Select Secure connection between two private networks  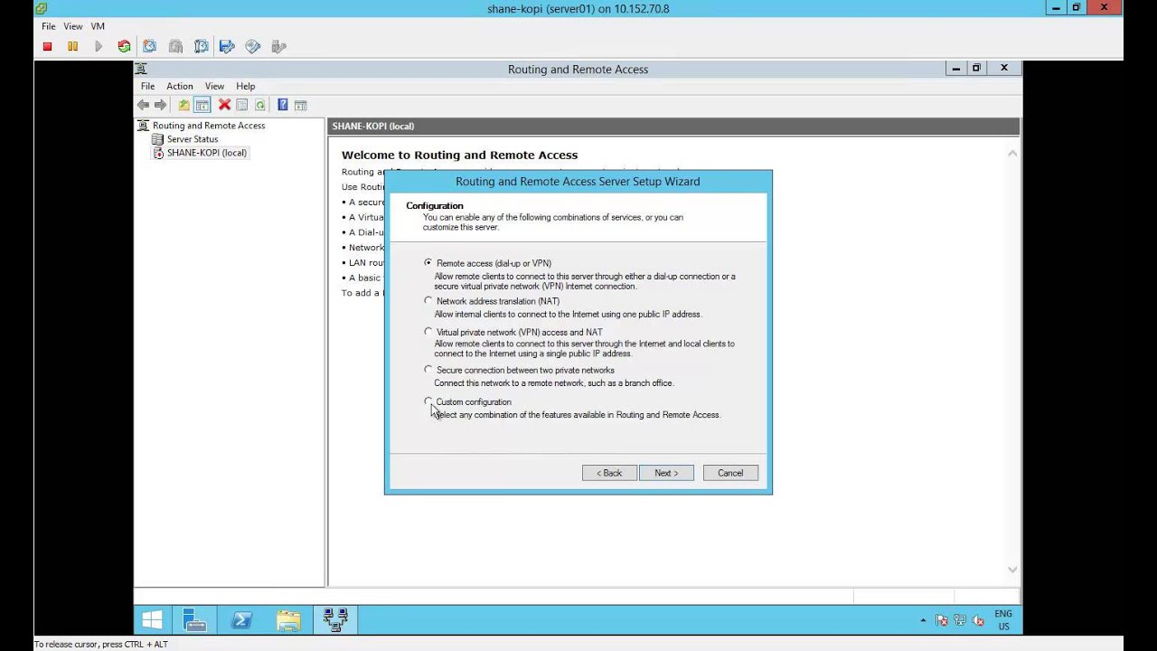[x=428, y=369]
